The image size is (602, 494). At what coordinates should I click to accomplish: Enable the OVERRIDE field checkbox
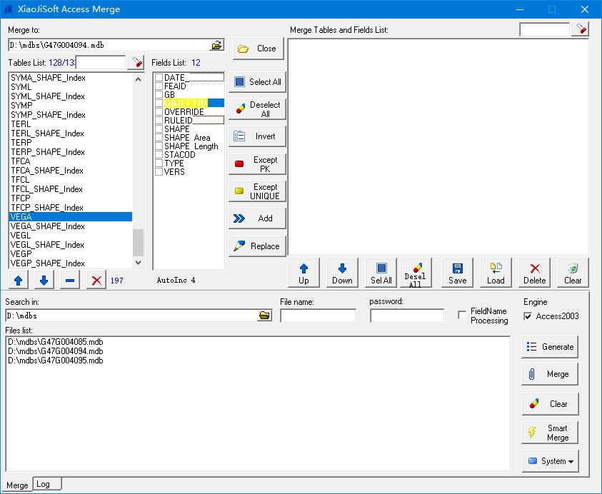(159, 111)
